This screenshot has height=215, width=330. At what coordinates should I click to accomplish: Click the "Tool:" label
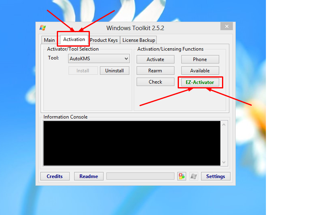54,58
